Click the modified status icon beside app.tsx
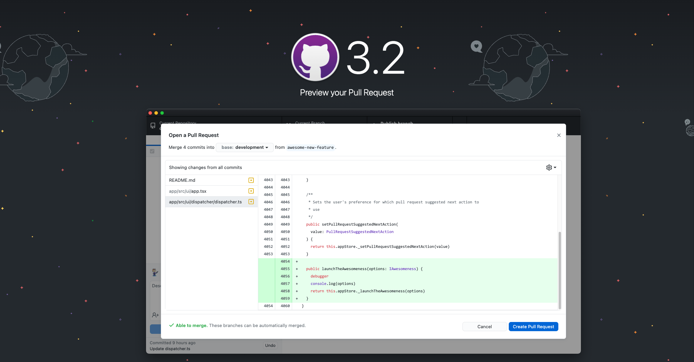694x362 pixels. 251,191
